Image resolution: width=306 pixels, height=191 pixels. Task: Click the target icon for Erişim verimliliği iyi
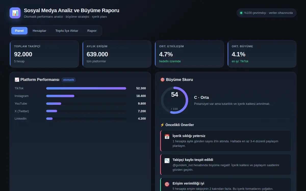[167, 184]
